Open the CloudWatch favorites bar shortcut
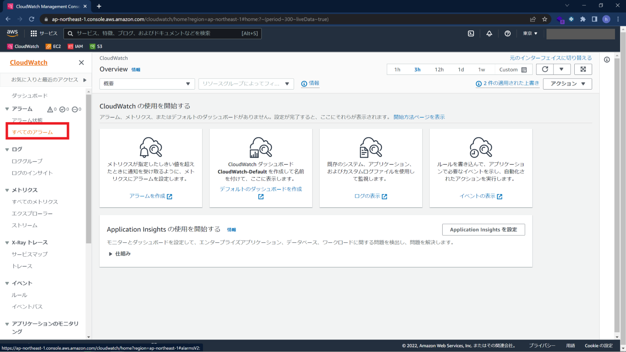This screenshot has width=626, height=352. click(x=23, y=46)
